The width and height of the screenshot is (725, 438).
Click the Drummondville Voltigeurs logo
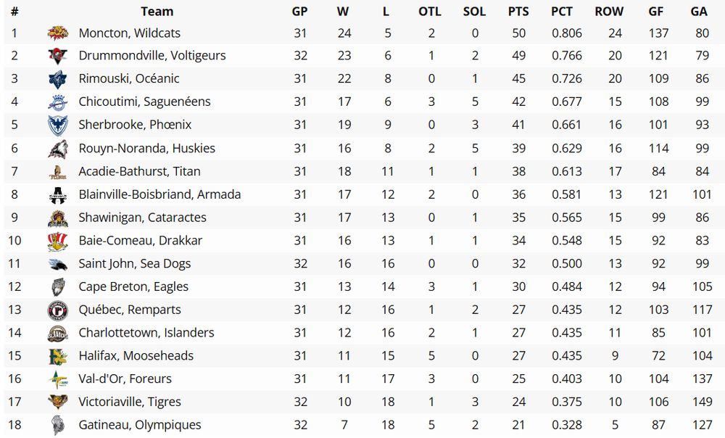pyautogui.click(x=58, y=56)
